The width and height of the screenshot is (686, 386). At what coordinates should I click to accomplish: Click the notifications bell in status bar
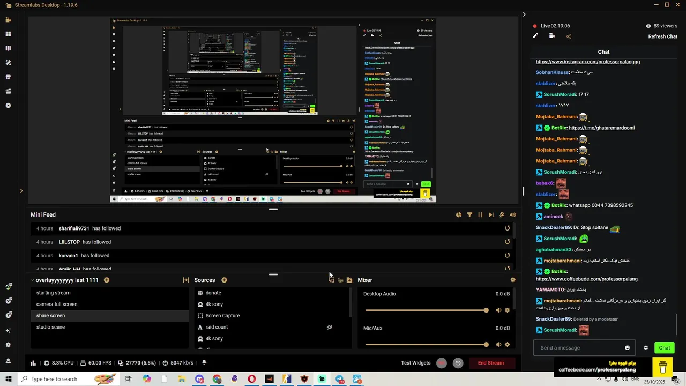(x=204, y=363)
